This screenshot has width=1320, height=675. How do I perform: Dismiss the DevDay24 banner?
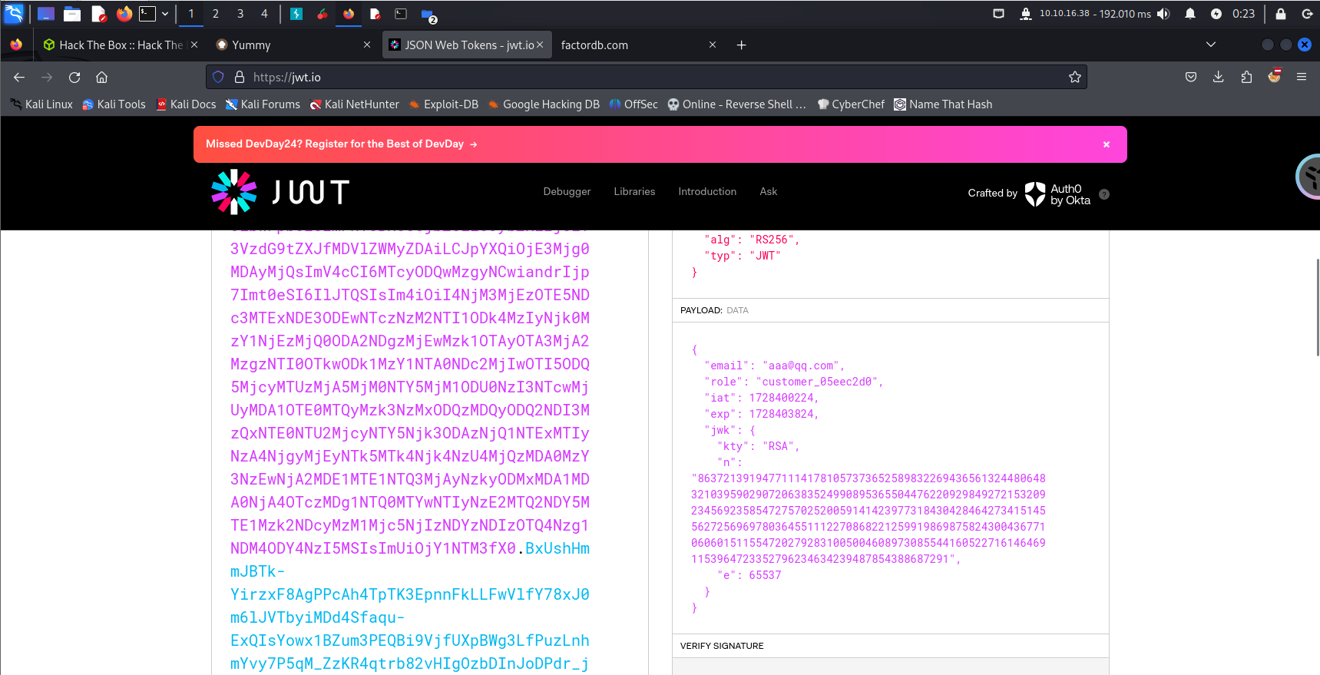click(x=1106, y=144)
